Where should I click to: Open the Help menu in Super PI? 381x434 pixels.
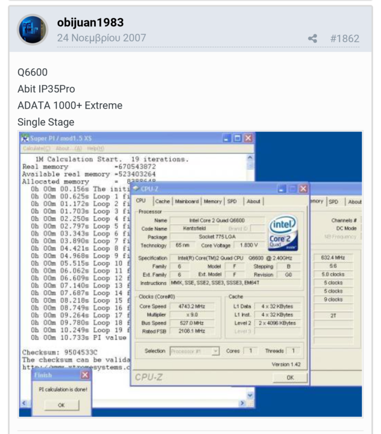95,149
